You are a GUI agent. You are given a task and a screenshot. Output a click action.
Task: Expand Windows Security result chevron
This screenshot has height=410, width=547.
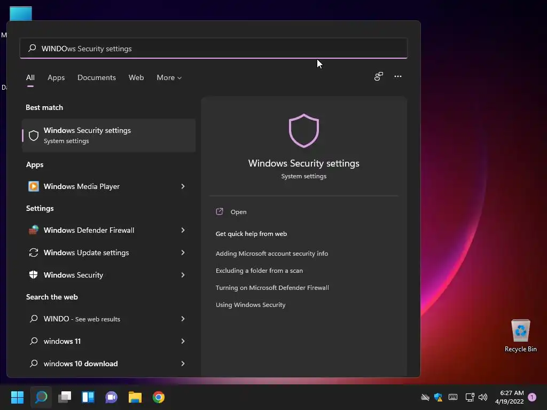point(183,275)
